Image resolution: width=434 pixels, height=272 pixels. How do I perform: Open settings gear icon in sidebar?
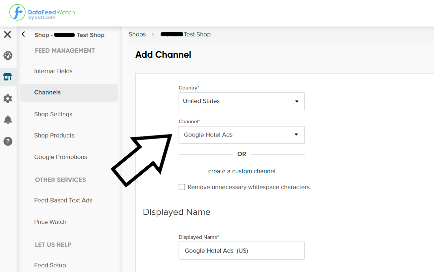(x=8, y=98)
